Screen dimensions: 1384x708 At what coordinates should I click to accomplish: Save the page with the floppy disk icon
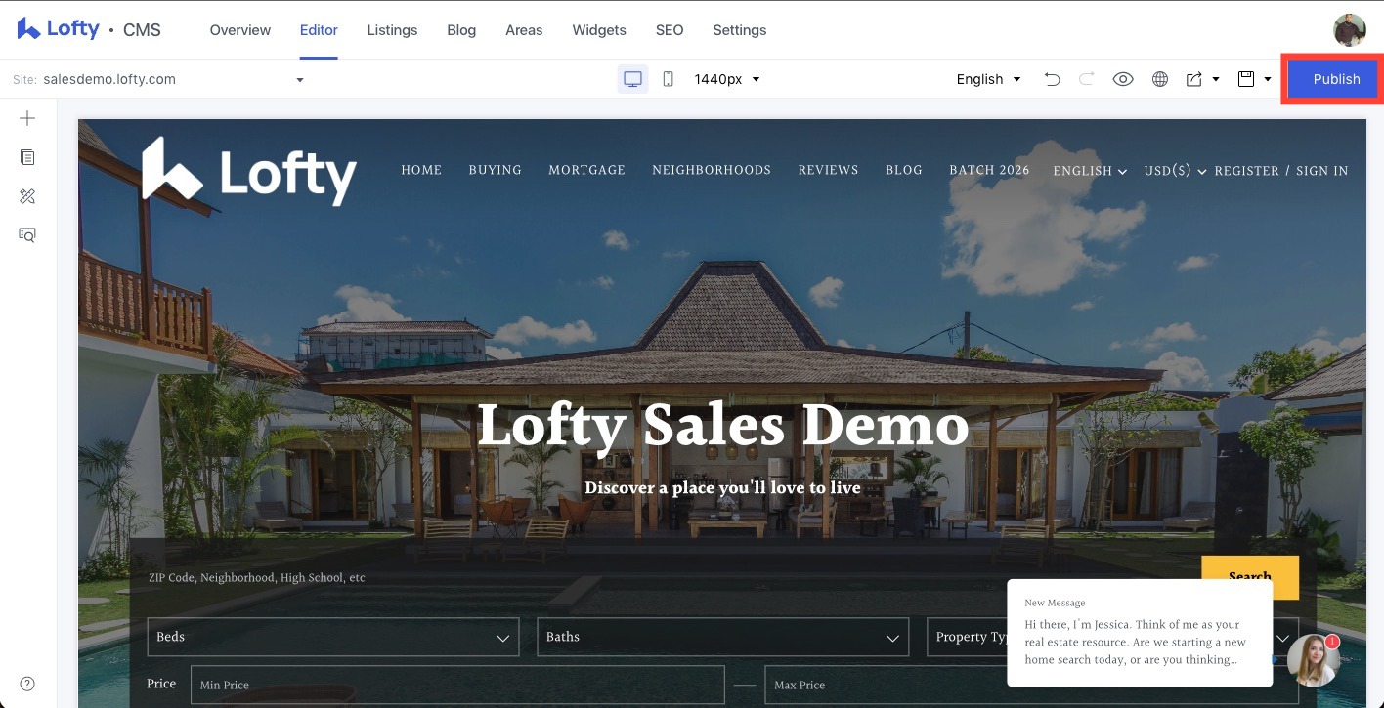1244,78
